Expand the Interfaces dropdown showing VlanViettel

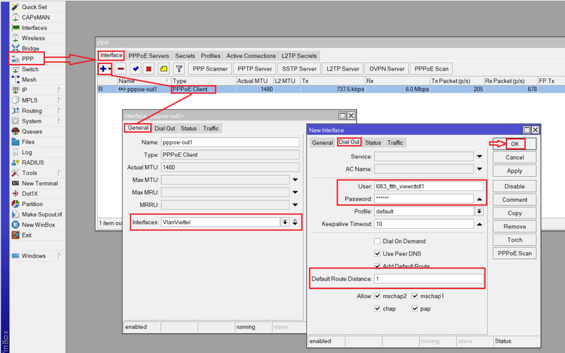(285, 222)
